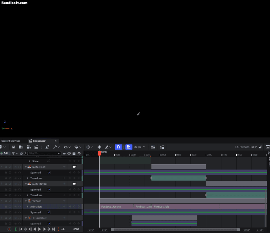Click camera lock icon on CAM3_Reveal row
Viewport: 270px width, 233px height.
(74, 184)
